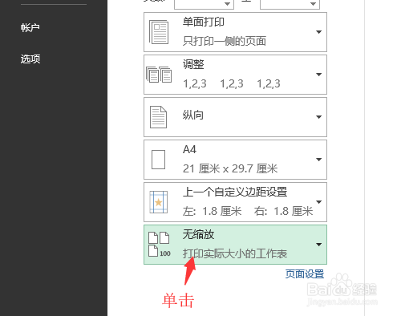Open 选项 in the sidebar
Image resolution: width=401 pixels, height=316 pixels.
pos(30,59)
